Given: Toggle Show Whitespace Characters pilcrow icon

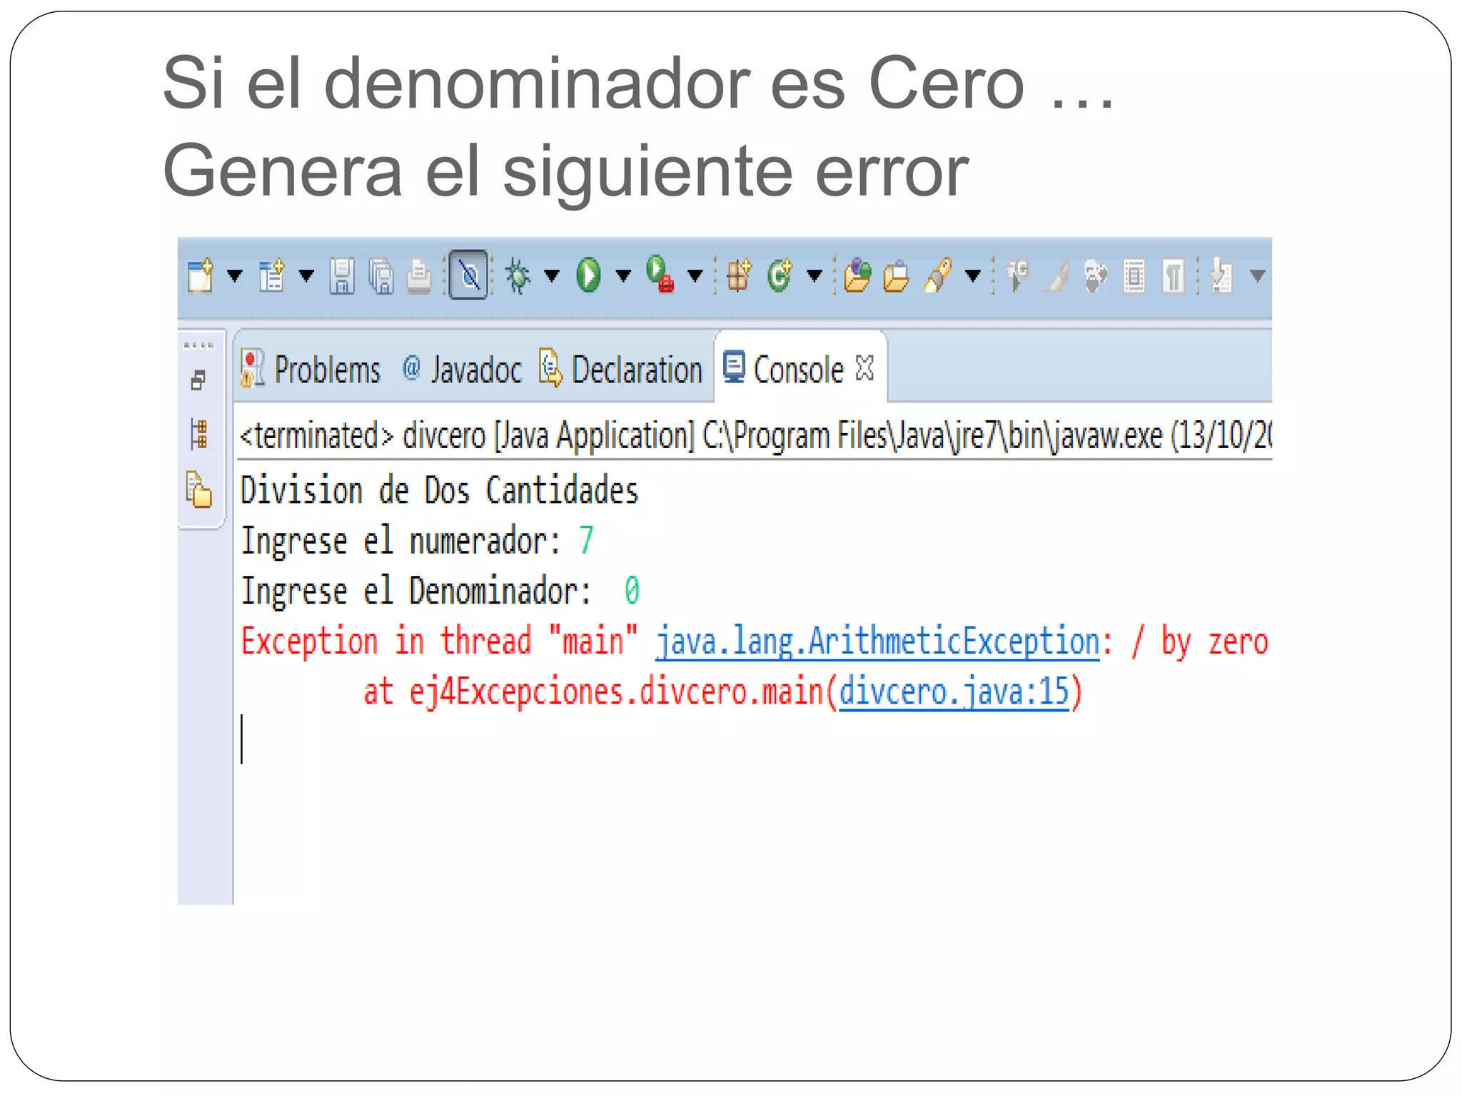Looking at the screenshot, I should [x=1173, y=276].
